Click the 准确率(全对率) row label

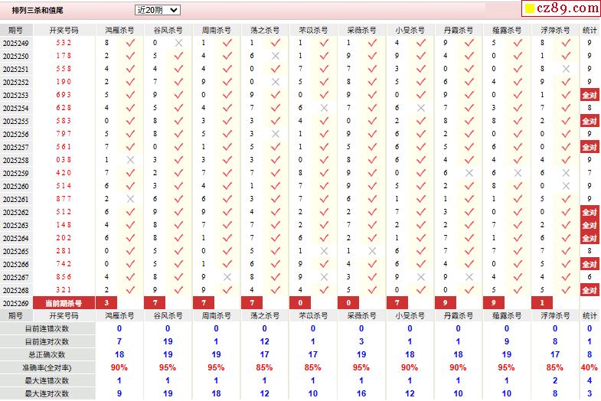coord(47,368)
